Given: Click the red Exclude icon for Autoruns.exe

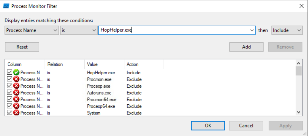Looking at the screenshot, I should [x=16, y=93].
